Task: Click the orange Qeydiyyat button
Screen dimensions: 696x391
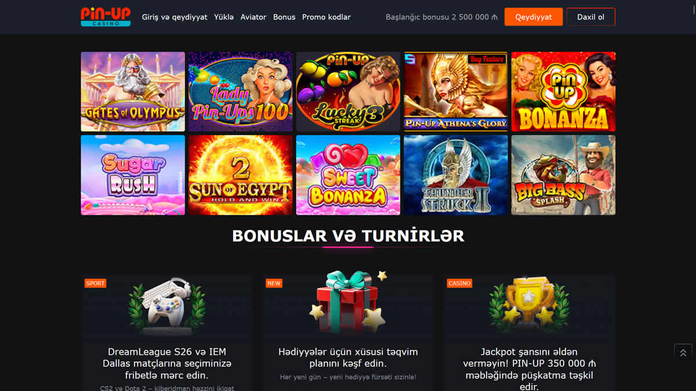Action: pos(534,17)
